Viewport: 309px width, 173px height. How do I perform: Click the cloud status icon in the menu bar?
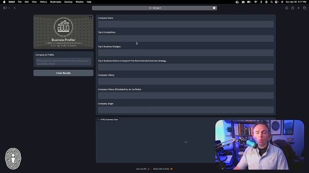[237, 2]
